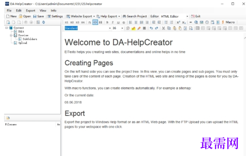246x156 pixels.
Task: Toggle the highlighted code tag button
Action: point(95,22)
